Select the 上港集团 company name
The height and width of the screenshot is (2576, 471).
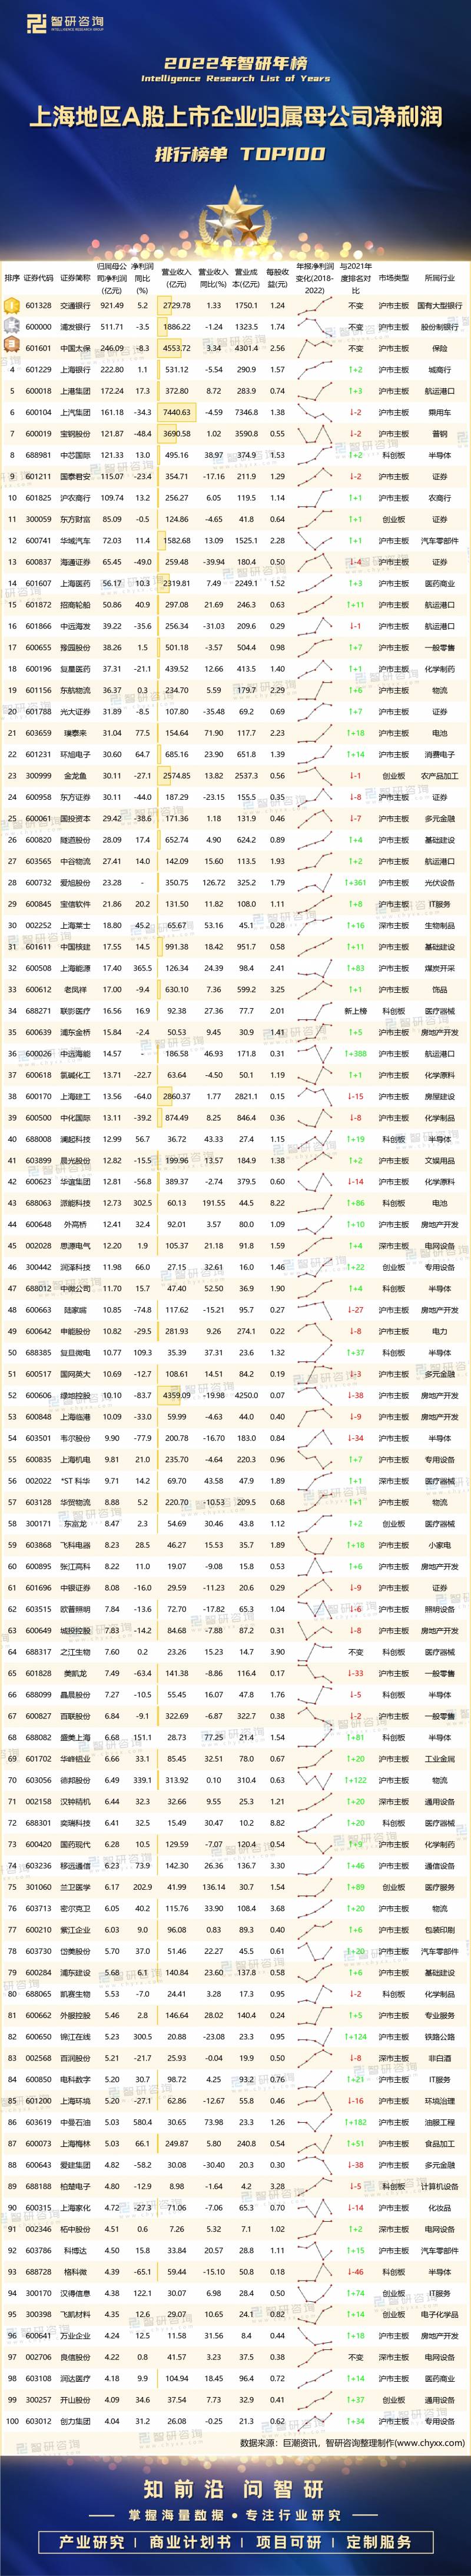[75, 391]
